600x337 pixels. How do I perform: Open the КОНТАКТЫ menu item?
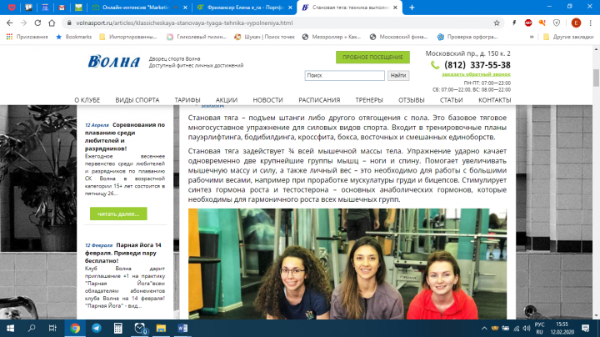click(x=494, y=100)
